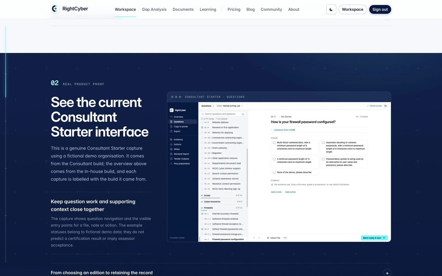Click Mark ready & next
Image resolution: width=442 pixels, height=276 pixels.
pos(374,238)
